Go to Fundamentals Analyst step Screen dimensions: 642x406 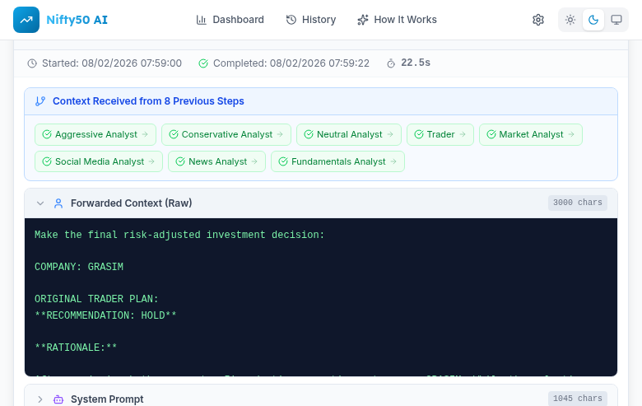coord(337,161)
